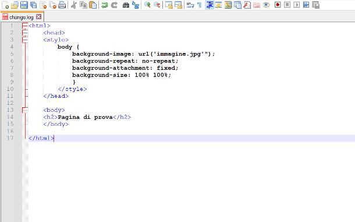
Task: Paste from clipboard icon
Action: [x=93, y=5]
